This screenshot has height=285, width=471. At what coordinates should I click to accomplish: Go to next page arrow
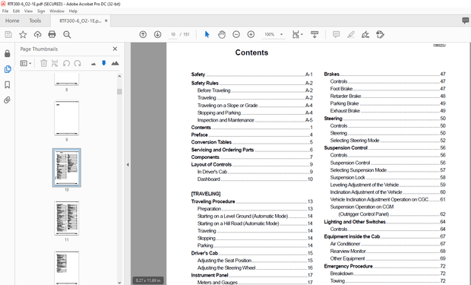(157, 34)
